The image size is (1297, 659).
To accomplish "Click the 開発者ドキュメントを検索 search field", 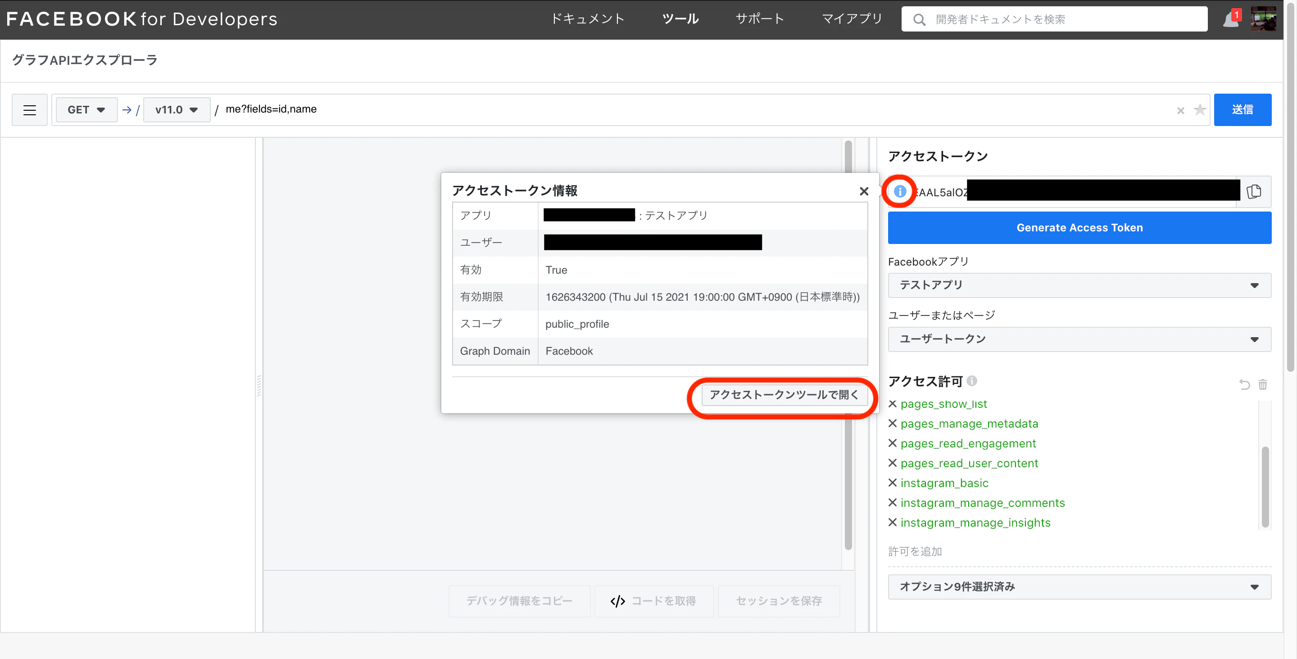I will (1054, 19).
